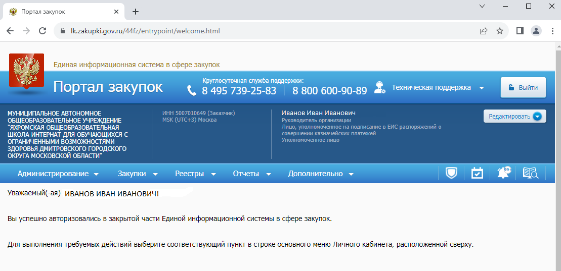Open the Редактировать dropdown button
Screen dimensions: 561x271
(514, 117)
